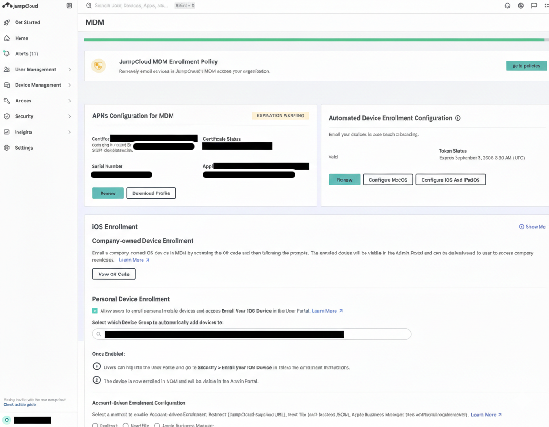Toggle the personal device enrollment checkbox
The image size is (549, 427).
(95, 311)
